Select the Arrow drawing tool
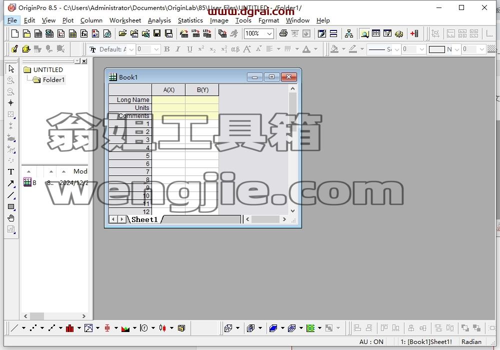This screenshot has width=500, height=350. (x=11, y=183)
